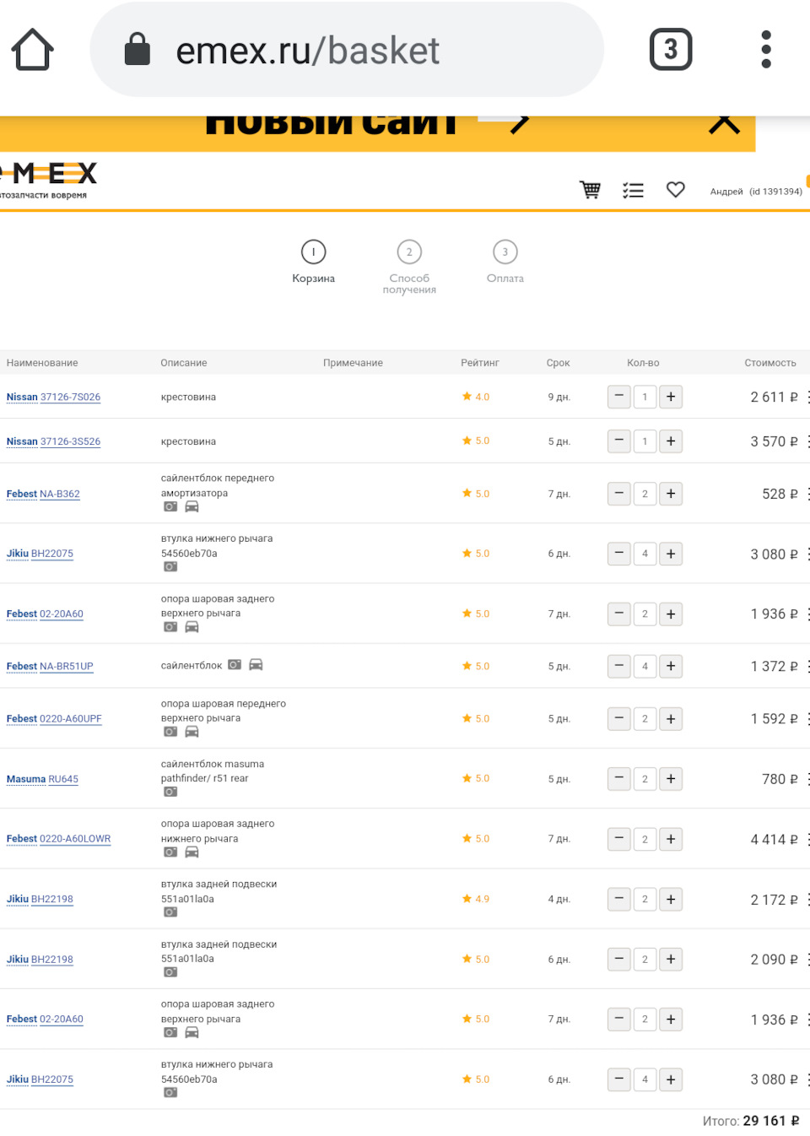View photo icon for Febest NA-BR51UP
810x1136 pixels.
pos(235,665)
